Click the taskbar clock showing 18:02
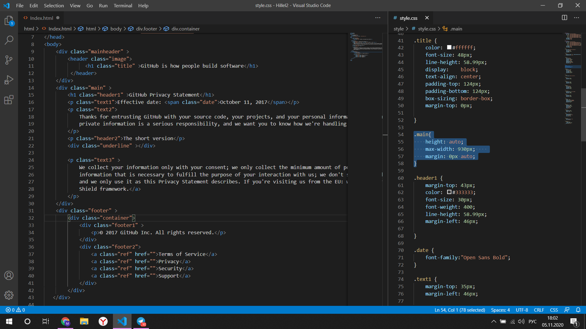586x329 pixels. point(552,321)
